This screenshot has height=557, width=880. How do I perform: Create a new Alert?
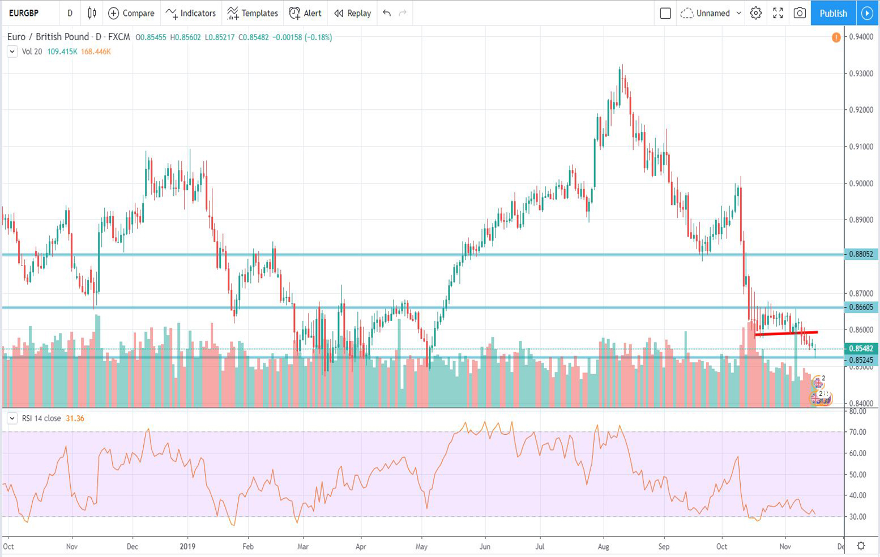coord(305,13)
